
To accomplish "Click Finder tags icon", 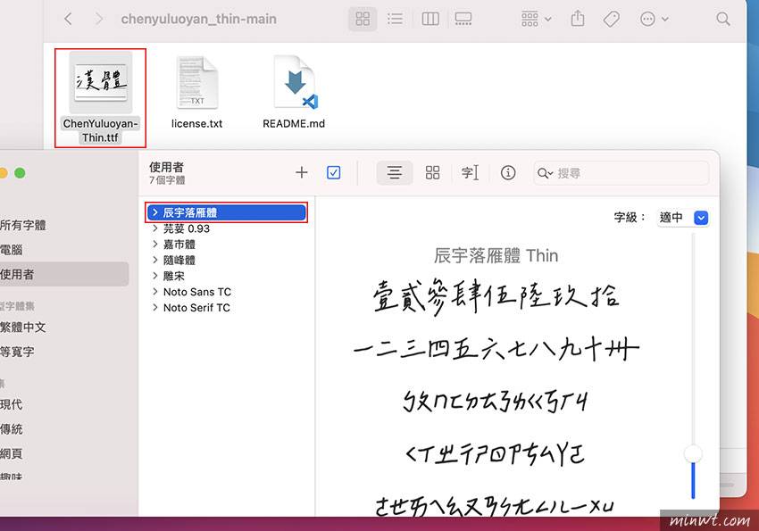I will [x=612, y=20].
